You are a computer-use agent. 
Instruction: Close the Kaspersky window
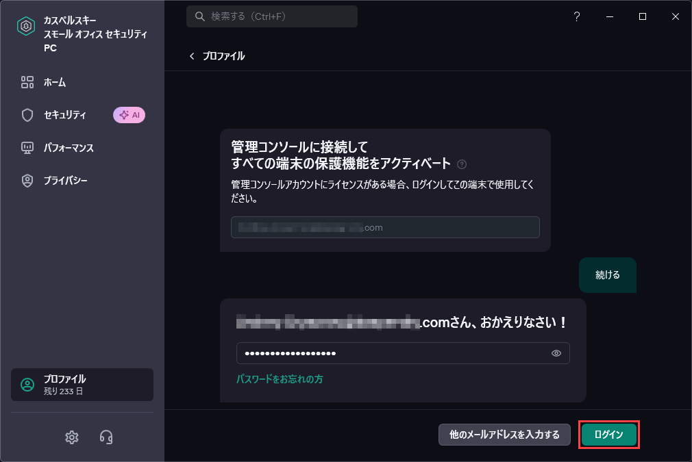(x=676, y=16)
